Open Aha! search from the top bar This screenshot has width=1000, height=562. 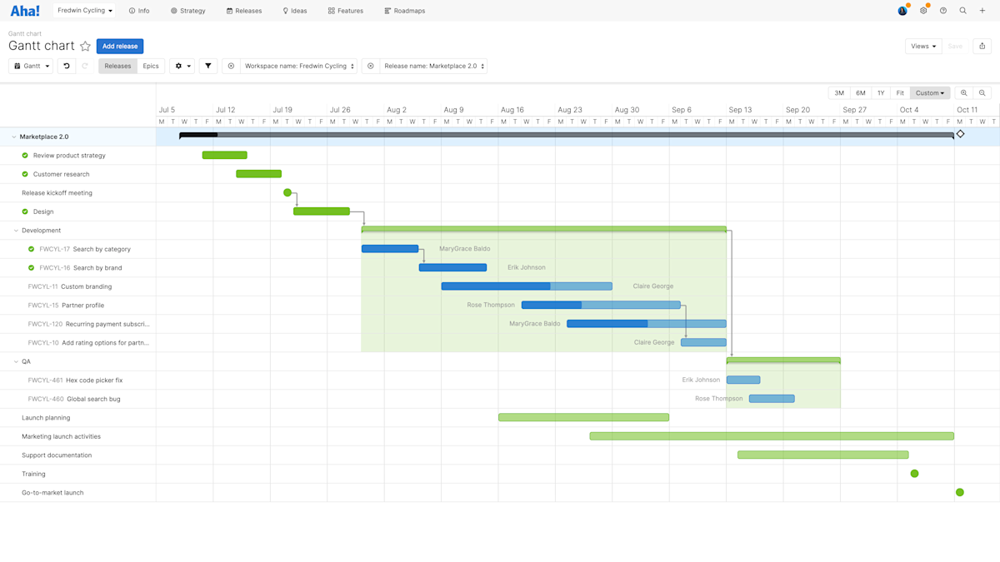coord(962,11)
